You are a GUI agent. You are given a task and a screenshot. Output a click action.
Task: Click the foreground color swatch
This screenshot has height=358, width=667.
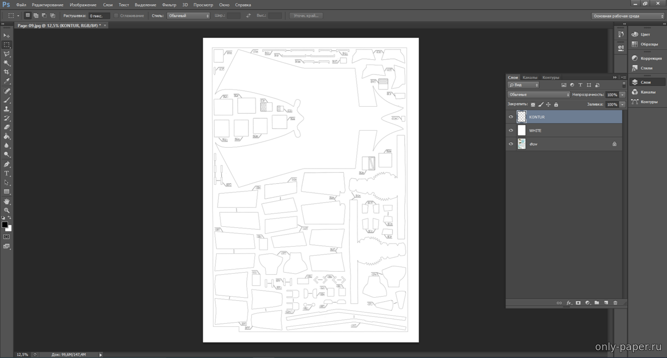[5, 225]
